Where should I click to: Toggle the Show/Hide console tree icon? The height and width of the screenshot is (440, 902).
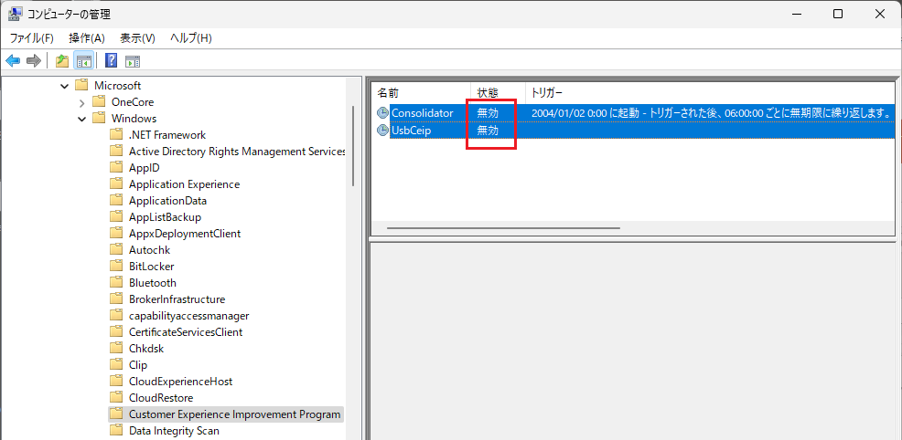pos(84,60)
